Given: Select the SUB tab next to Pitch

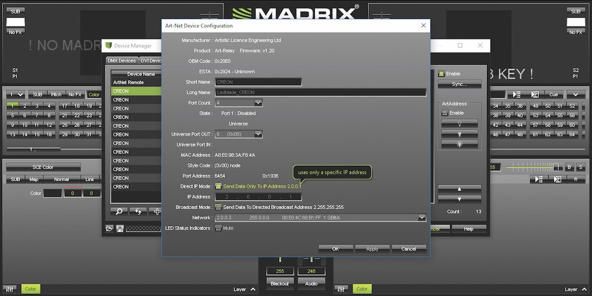Looking at the screenshot, I should click(x=37, y=95).
